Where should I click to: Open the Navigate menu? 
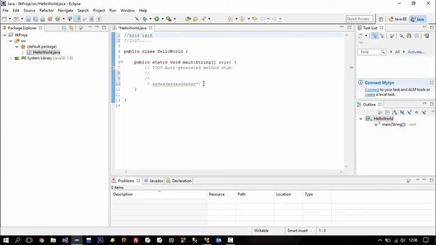pos(65,10)
